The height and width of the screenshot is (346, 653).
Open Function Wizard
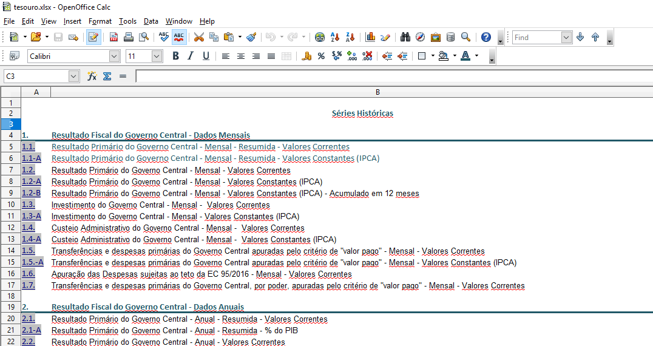pos(92,76)
